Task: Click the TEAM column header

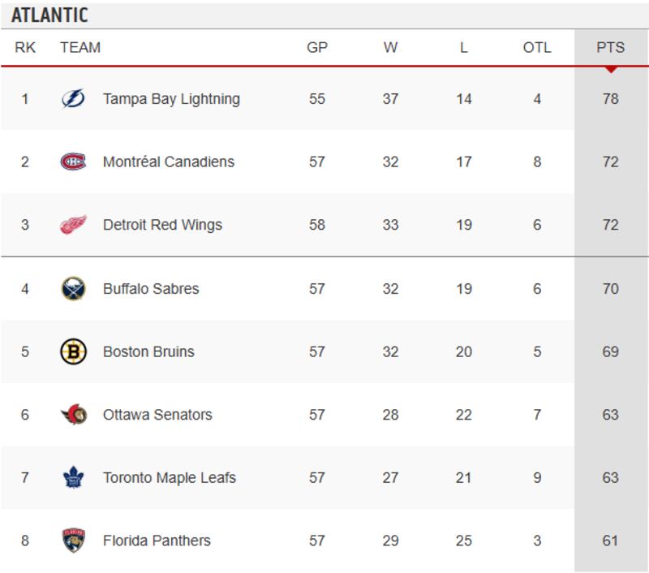Action: [x=80, y=47]
